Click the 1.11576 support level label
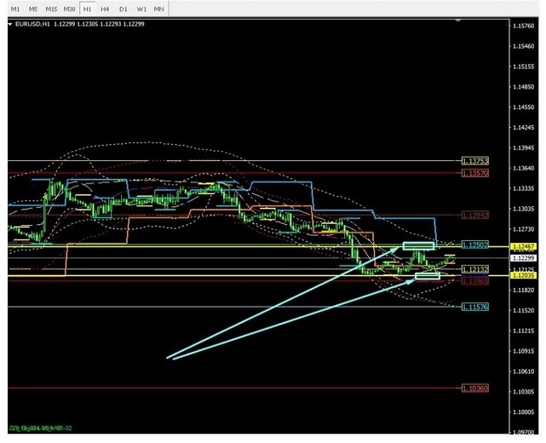 tap(475, 307)
